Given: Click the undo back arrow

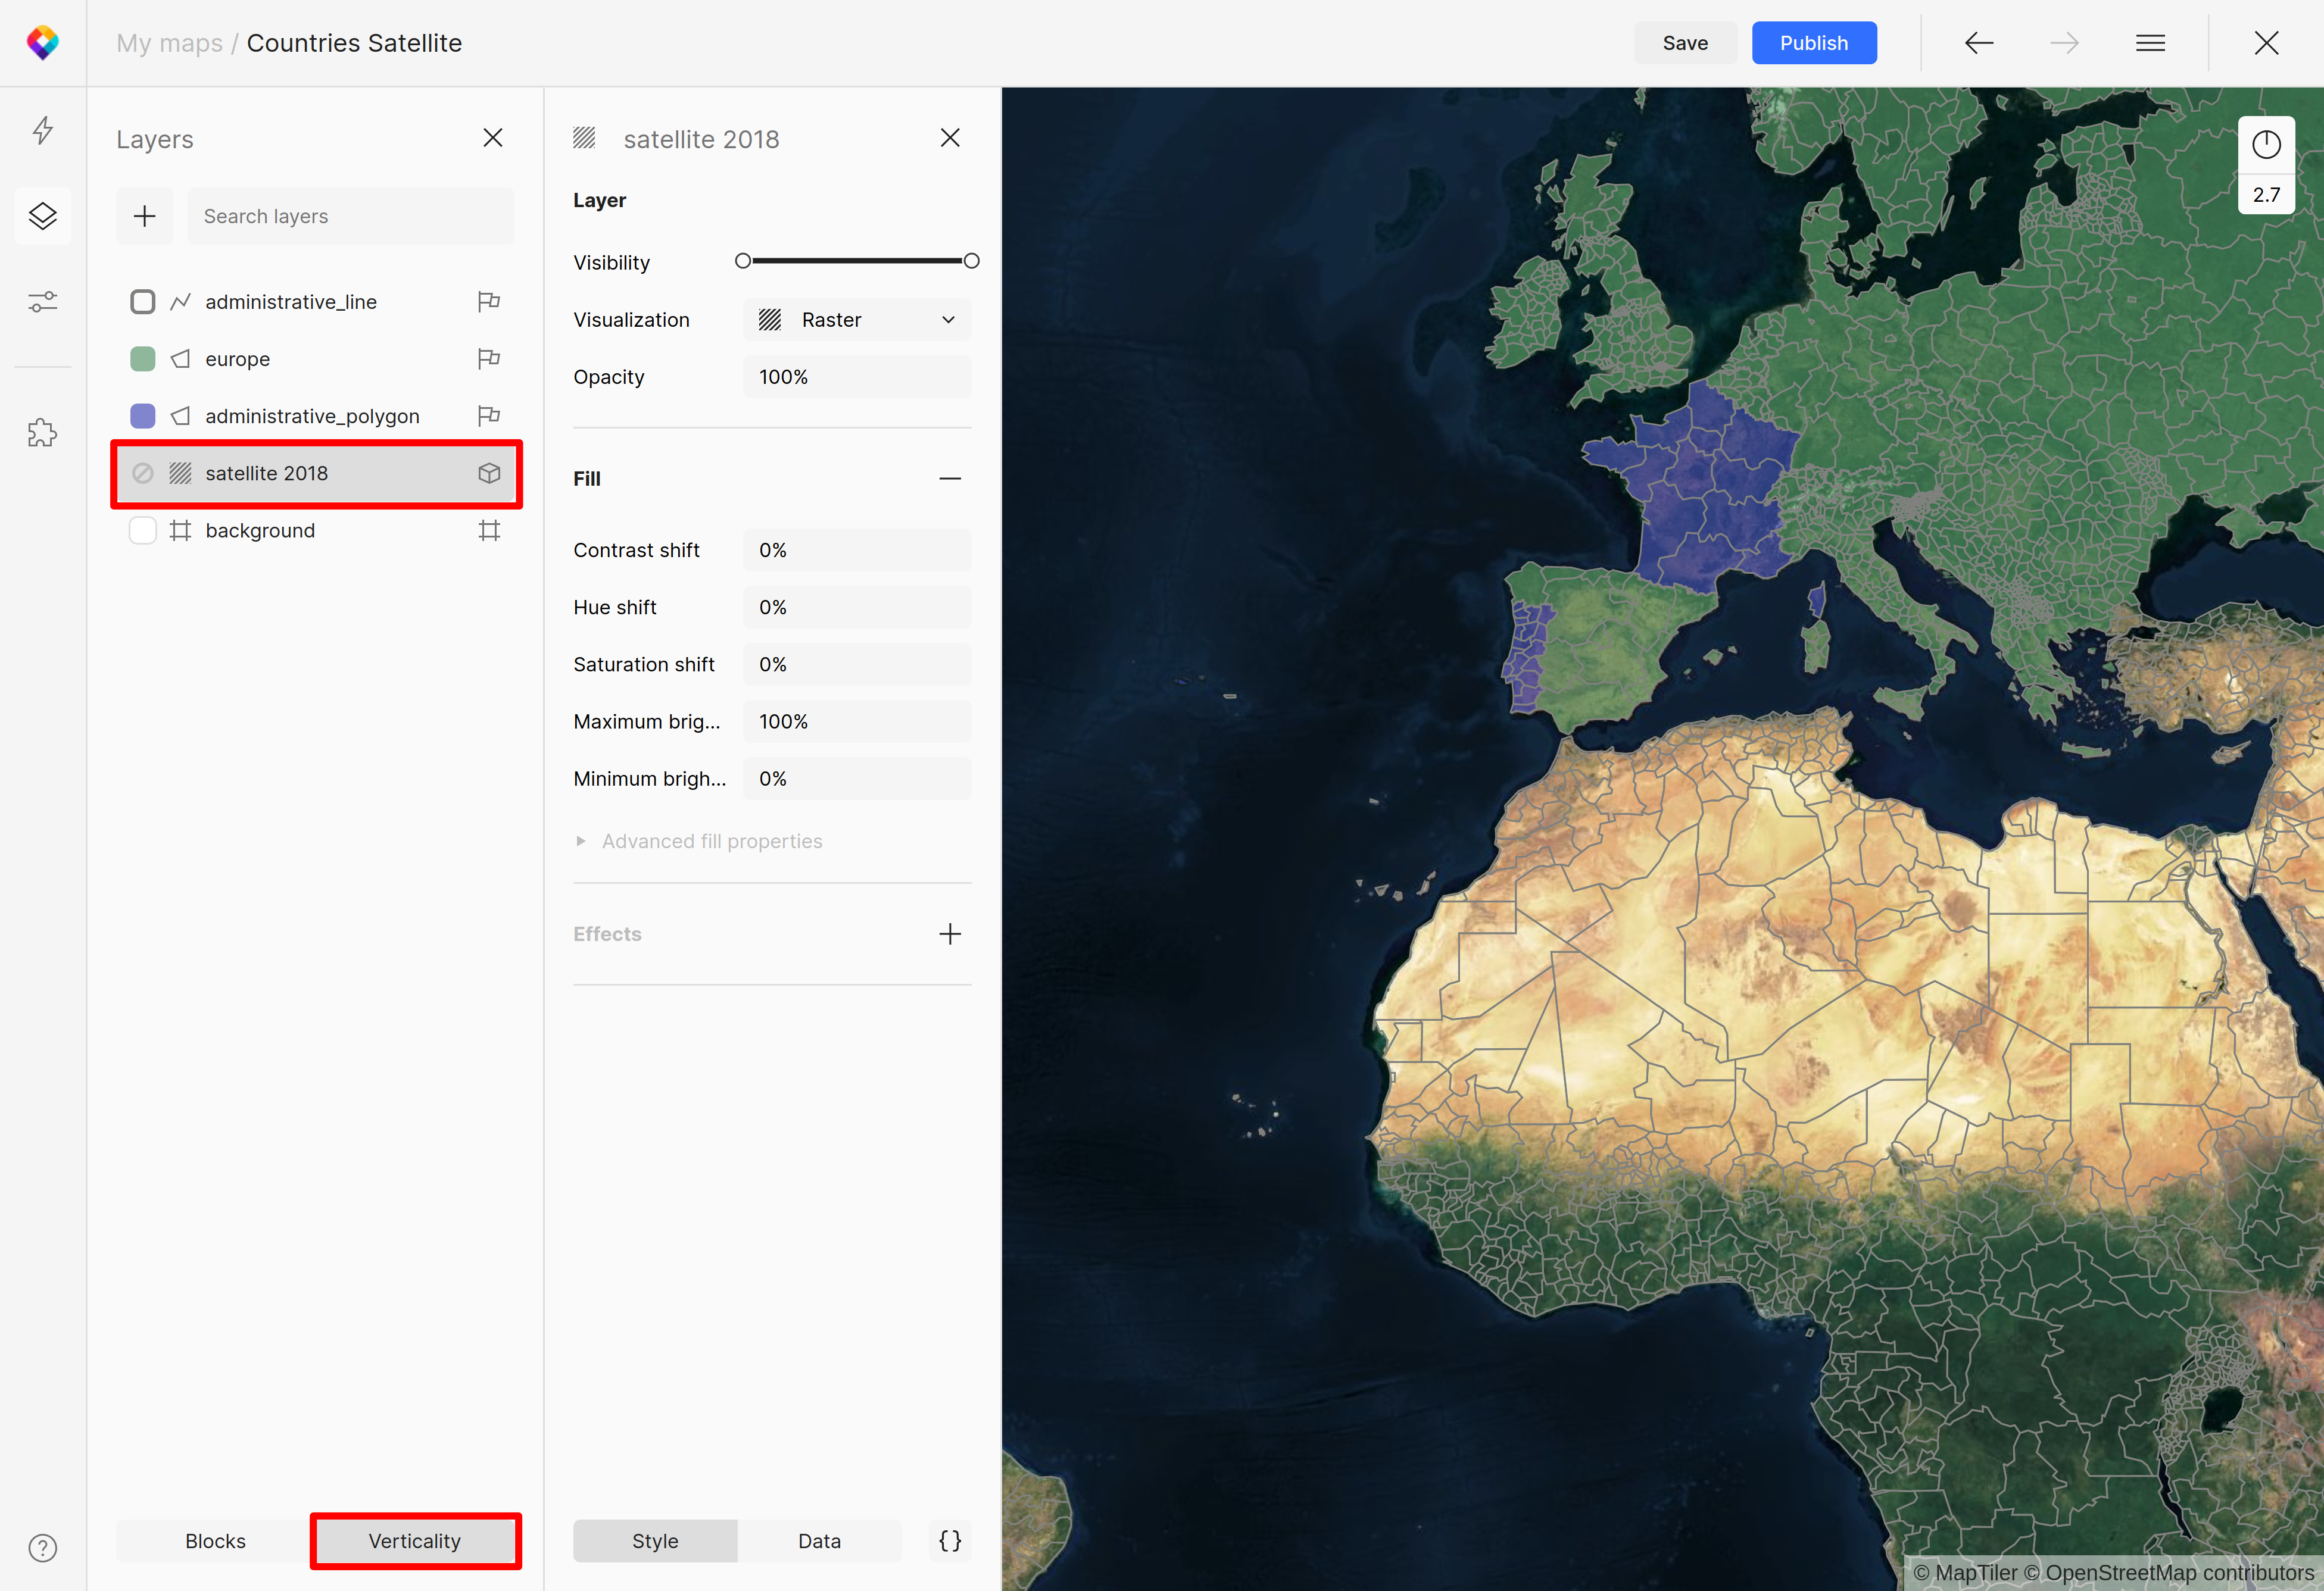Looking at the screenshot, I should [x=1978, y=43].
